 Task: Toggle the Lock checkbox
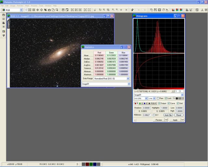click(x=166, y=98)
